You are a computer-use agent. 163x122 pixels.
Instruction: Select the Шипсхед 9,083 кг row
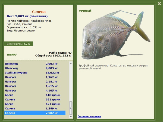tap(35, 68)
